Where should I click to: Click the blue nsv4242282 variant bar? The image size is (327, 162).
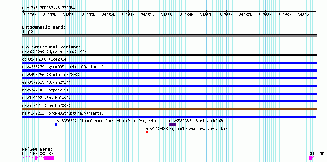(169, 117)
